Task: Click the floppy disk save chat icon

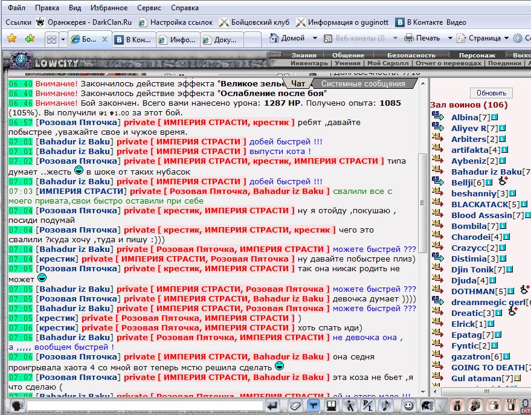Action: click(332, 405)
